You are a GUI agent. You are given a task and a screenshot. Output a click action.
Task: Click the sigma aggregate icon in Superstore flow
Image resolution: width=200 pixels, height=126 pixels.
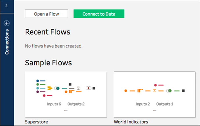pyautogui.click(x=78, y=88)
